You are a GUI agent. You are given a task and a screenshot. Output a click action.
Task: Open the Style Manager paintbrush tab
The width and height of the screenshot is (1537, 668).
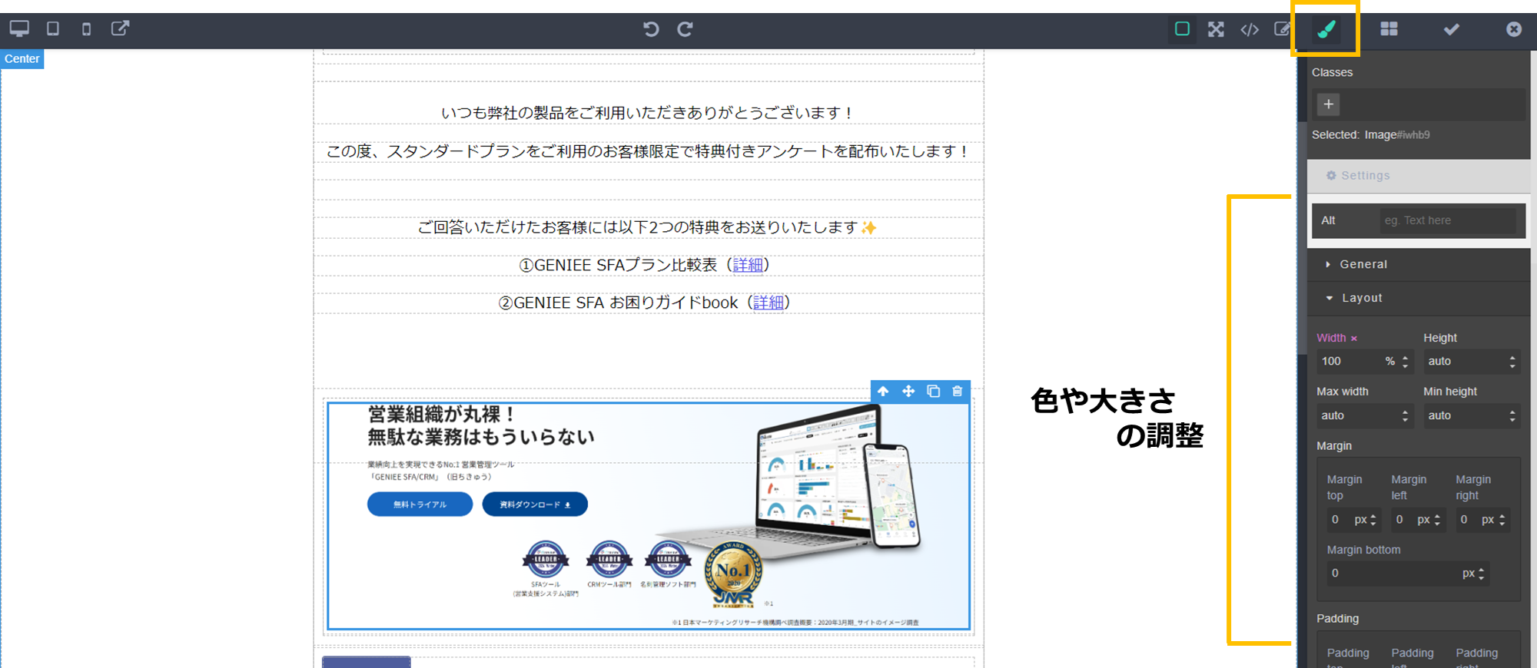[1326, 29]
